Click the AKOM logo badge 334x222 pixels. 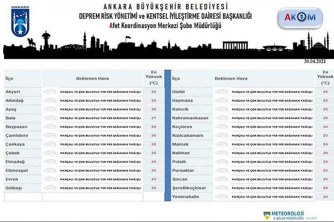[300, 18]
